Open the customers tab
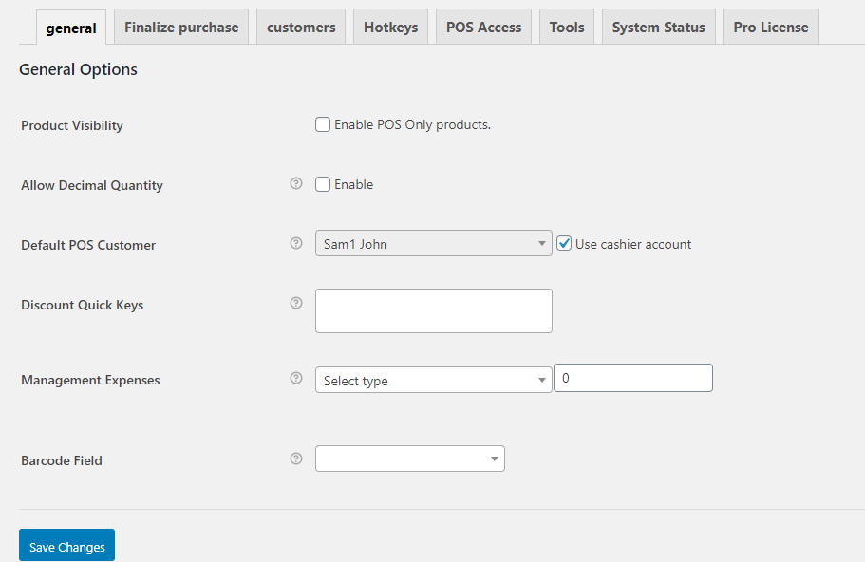This screenshot has height=562, width=865. tap(300, 27)
